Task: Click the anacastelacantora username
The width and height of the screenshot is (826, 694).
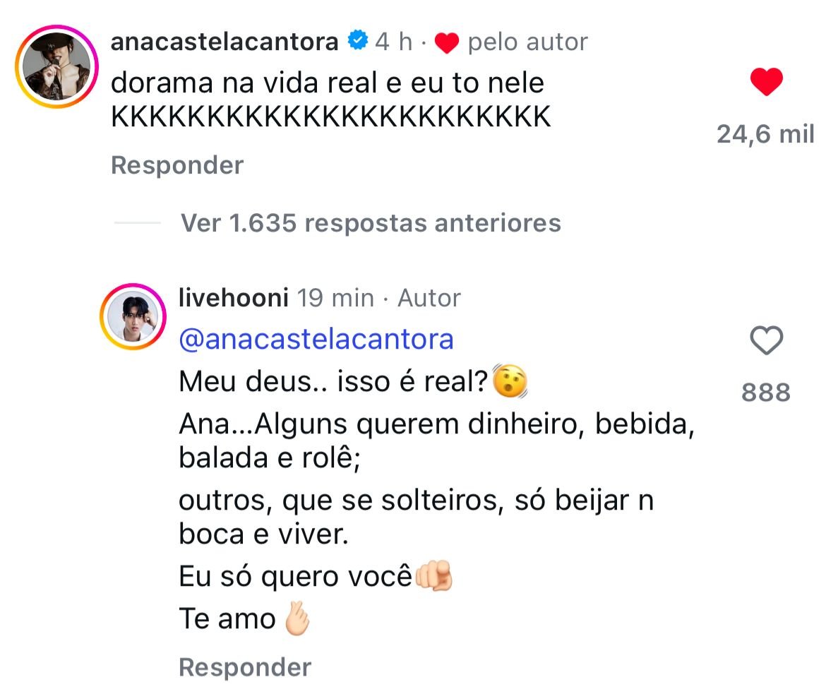Action: coord(225,42)
